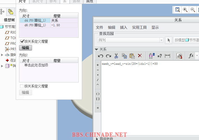
Task: Switch to the 属性 tab
Action: [x=90, y=1]
